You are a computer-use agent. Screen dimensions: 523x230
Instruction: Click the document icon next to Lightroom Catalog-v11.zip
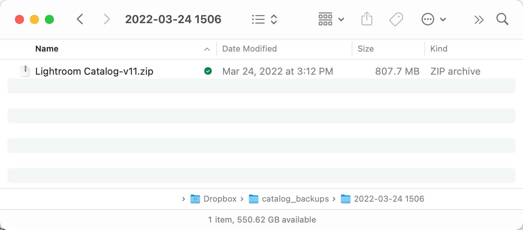pos(25,71)
